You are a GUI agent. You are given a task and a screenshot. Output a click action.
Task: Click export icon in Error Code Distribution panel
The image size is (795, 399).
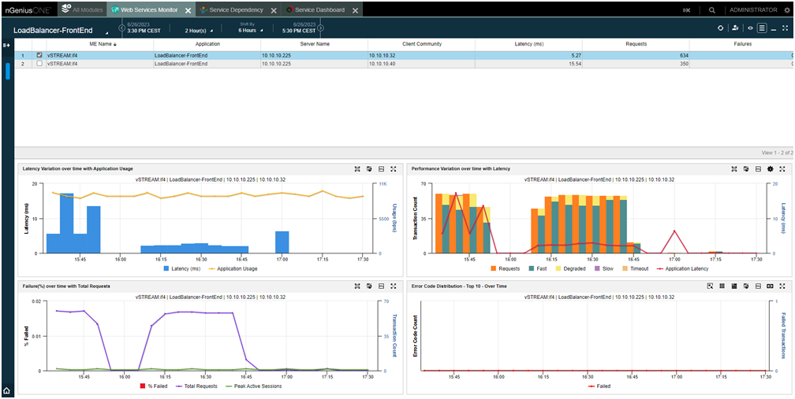tap(746, 286)
